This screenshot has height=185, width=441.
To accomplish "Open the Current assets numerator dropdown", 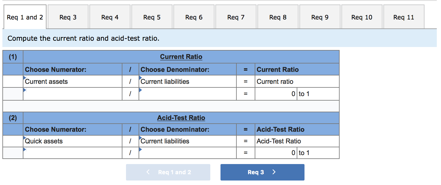I will (72, 81).
